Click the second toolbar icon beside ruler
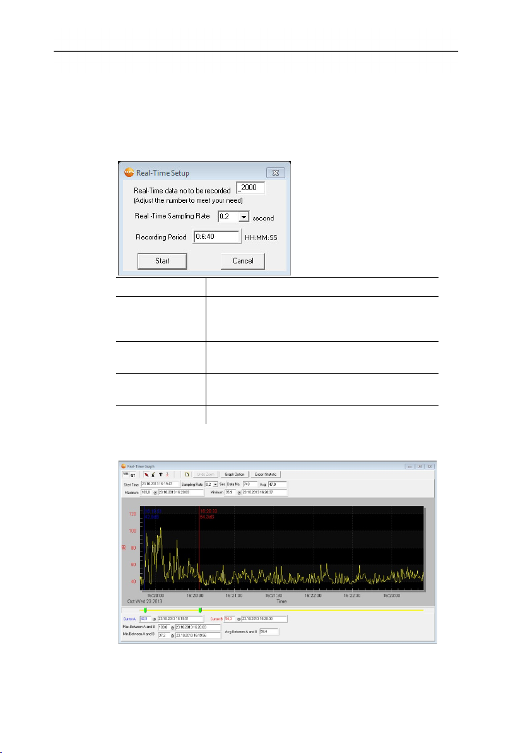The width and height of the screenshot is (530, 753). click(x=133, y=475)
